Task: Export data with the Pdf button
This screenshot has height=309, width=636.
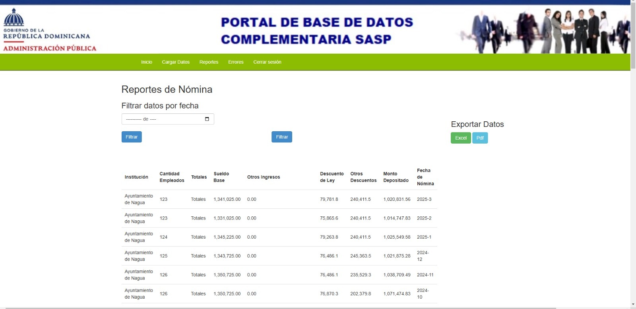Action: [x=480, y=138]
